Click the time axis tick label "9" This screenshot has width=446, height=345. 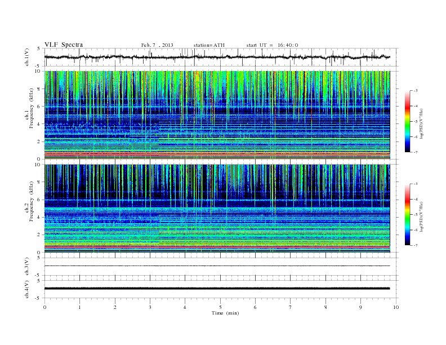coord(360,307)
